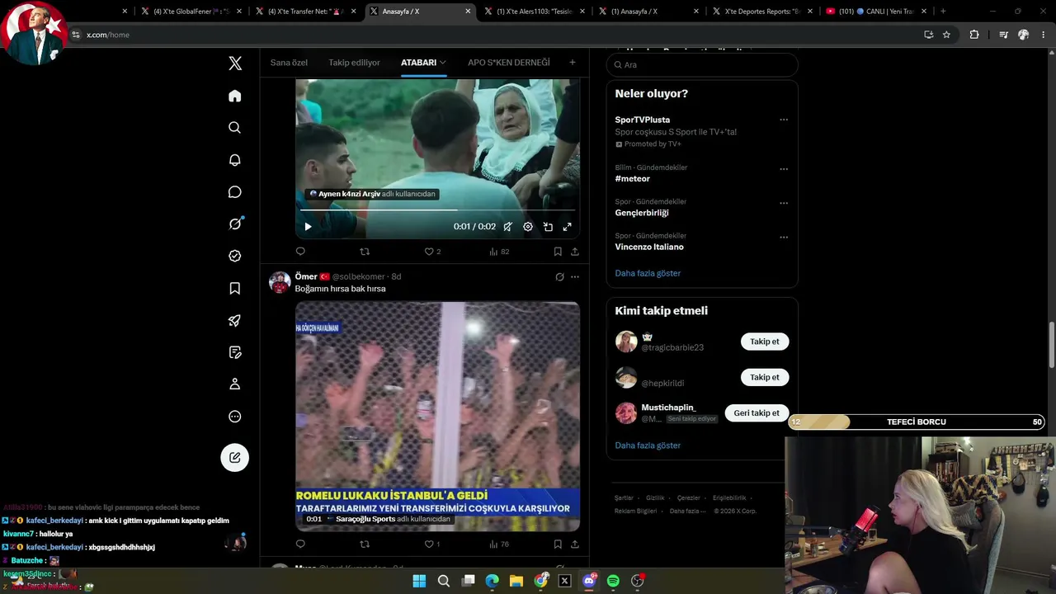Open first video playback settings gear
1056x594 pixels.
528,227
